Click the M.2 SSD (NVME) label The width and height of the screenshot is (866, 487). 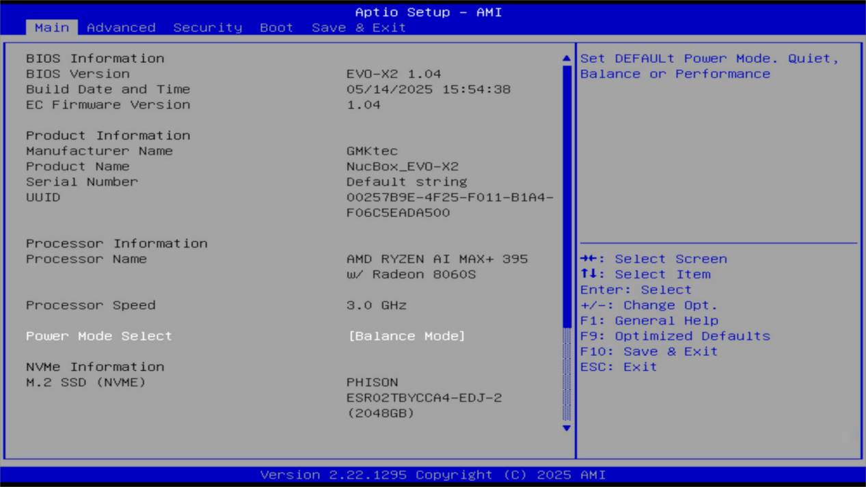[x=86, y=382]
